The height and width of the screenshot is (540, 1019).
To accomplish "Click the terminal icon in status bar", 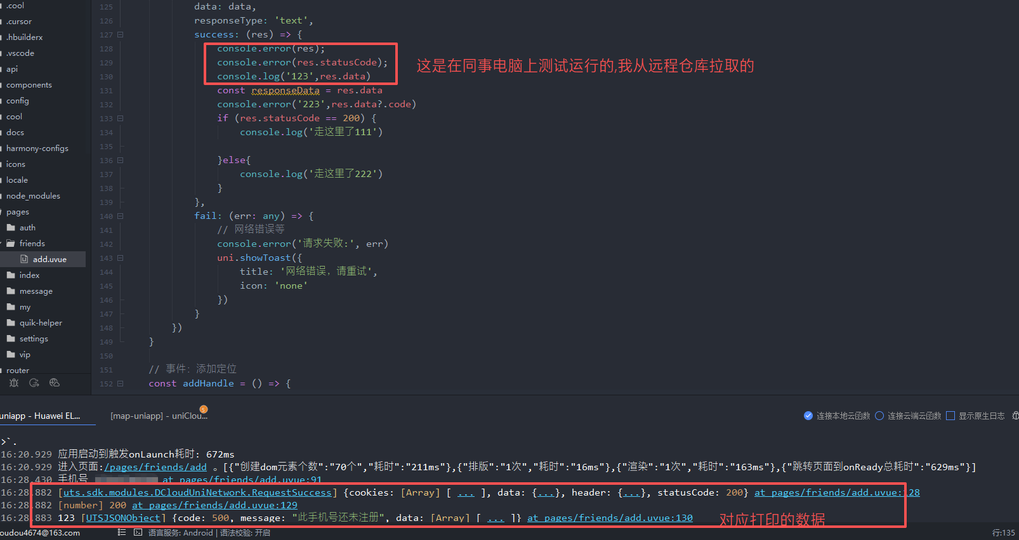I will pos(138,532).
